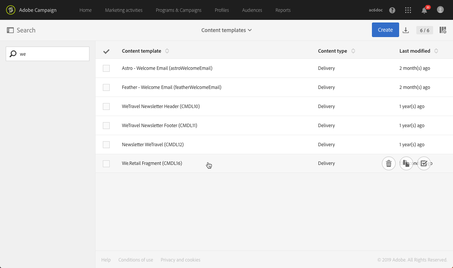The width and height of the screenshot is (453, 268).
Task: Open Astro - Welcome Email (astroWelcomeEmail)
Action: click(x=167, y=68)
